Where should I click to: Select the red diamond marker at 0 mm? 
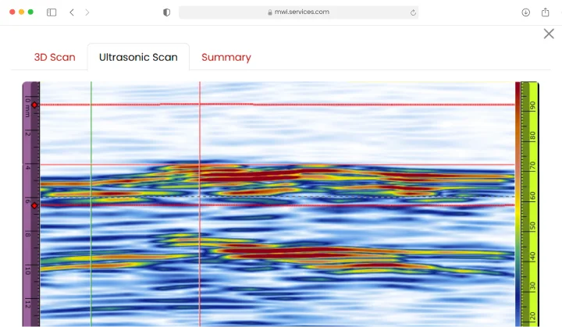coord(34,105)
